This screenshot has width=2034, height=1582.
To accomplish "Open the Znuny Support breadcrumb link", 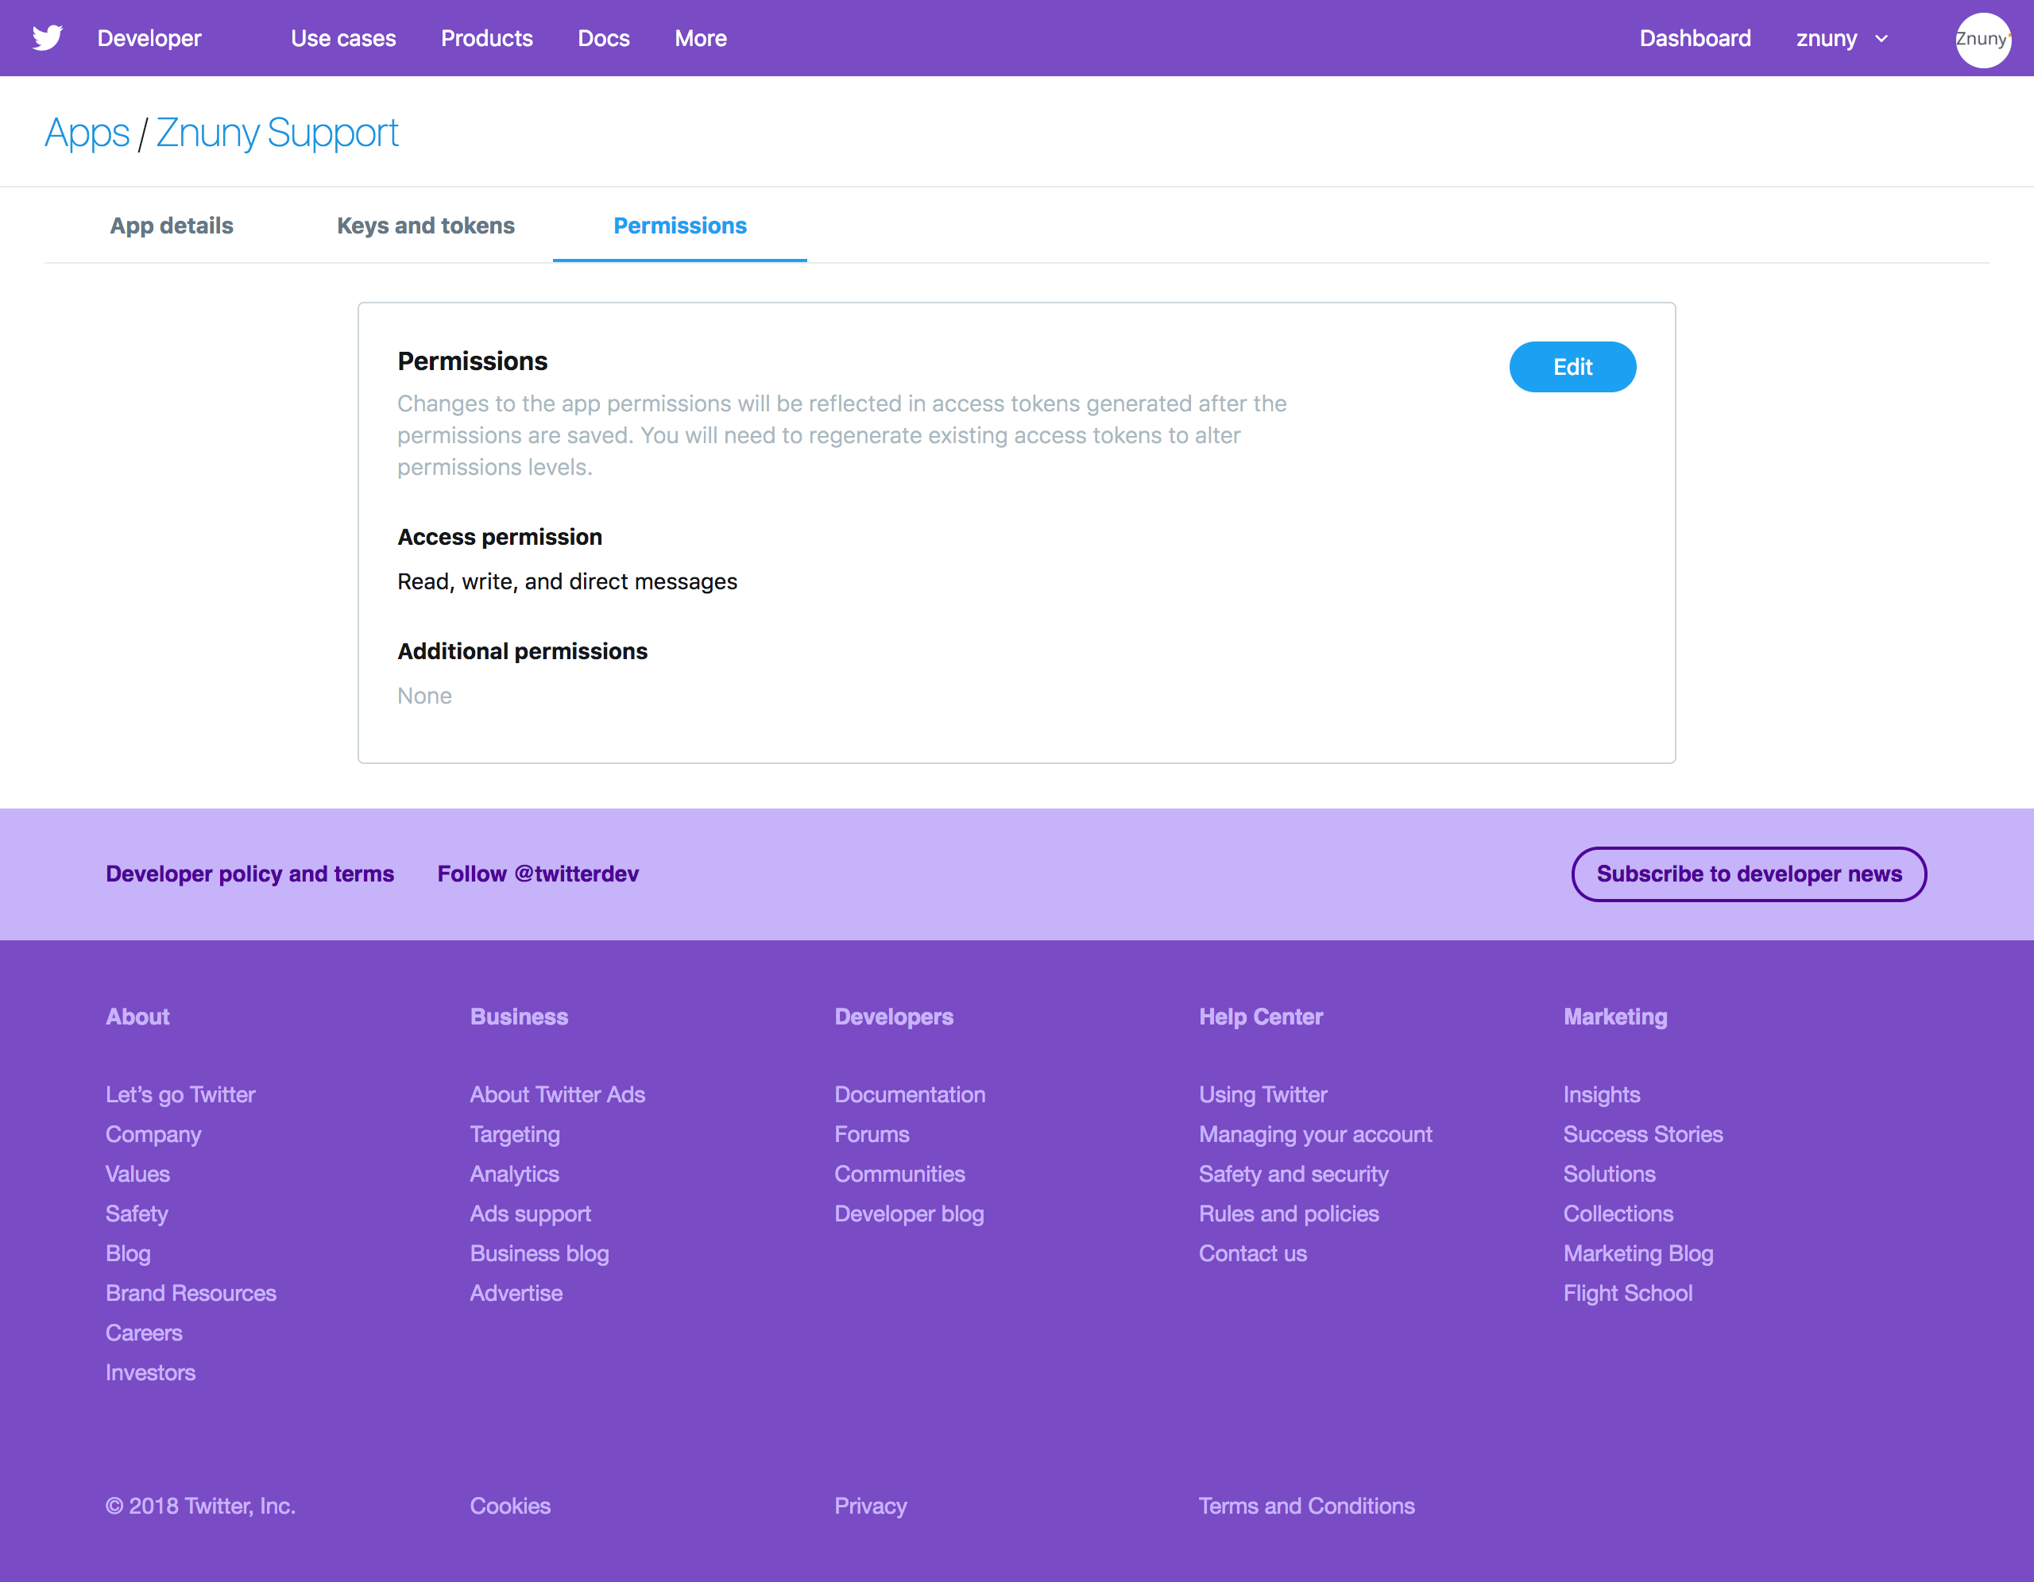I will [276, 133].
